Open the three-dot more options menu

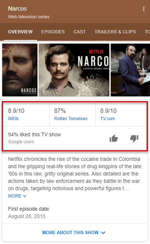(x=144, y=9)
